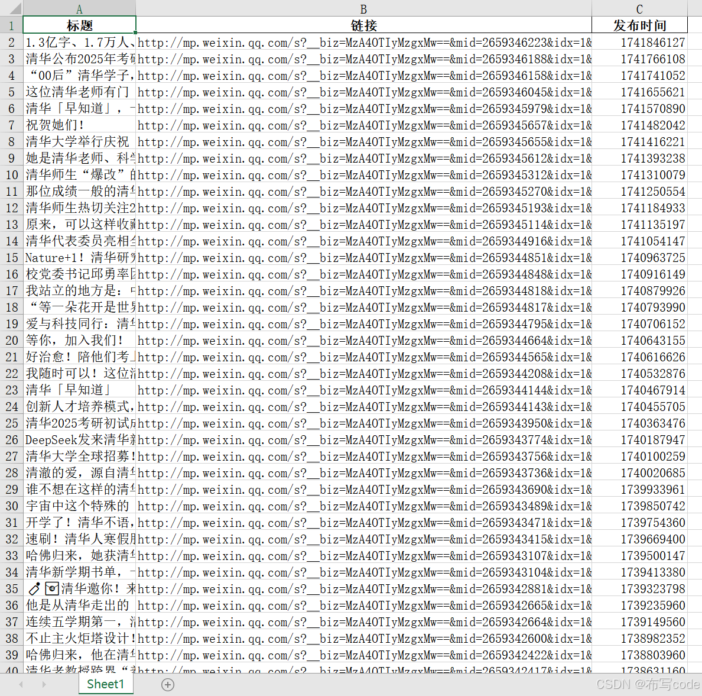Select cell 他是从清华走出的
Screen dimensions: 702x696
click(x=79, y=605)
